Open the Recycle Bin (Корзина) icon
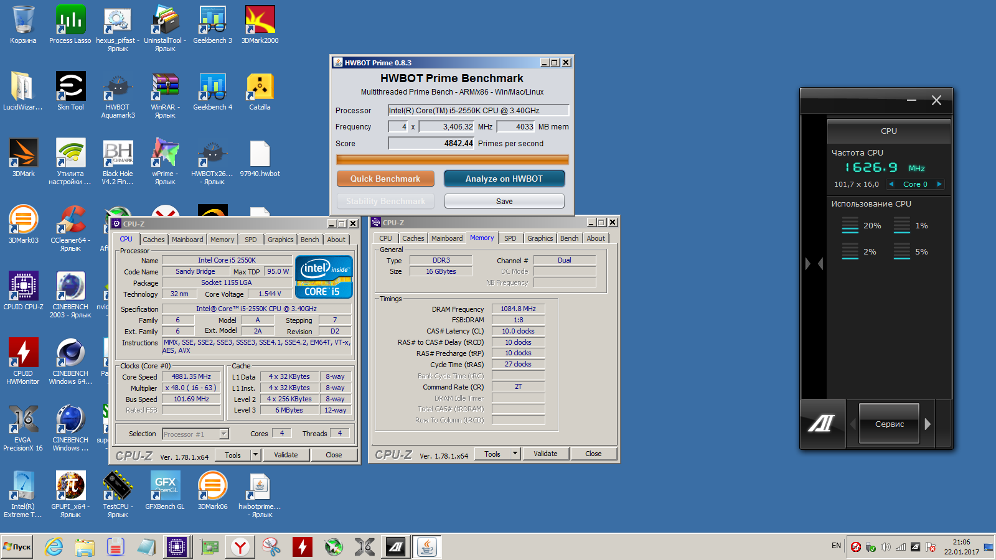 (23, 26)
